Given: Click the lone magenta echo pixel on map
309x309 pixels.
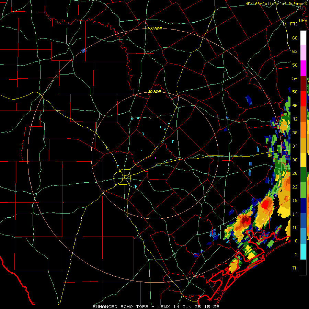Looking at the screenshot, I should (156, 158).
